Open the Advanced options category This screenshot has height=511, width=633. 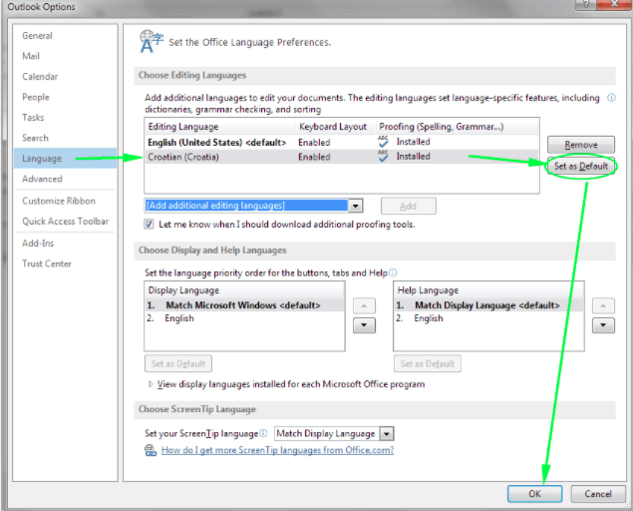tap(42, 179)
